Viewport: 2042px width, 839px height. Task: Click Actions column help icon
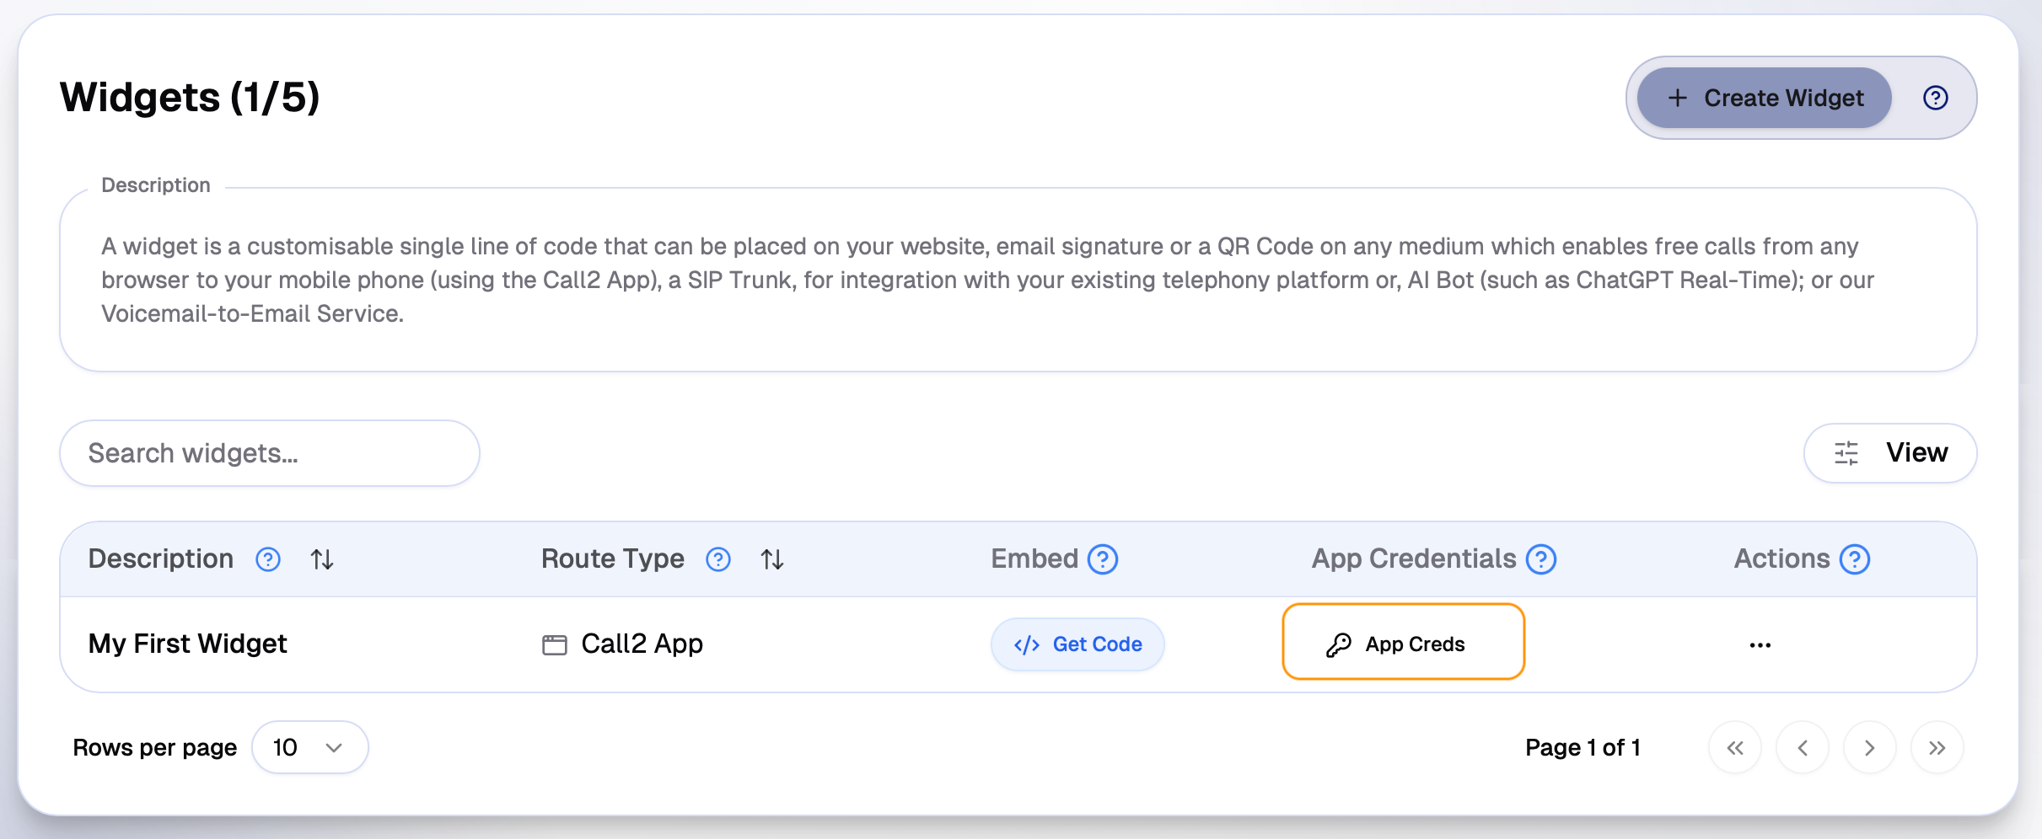tap(1855, 559)
